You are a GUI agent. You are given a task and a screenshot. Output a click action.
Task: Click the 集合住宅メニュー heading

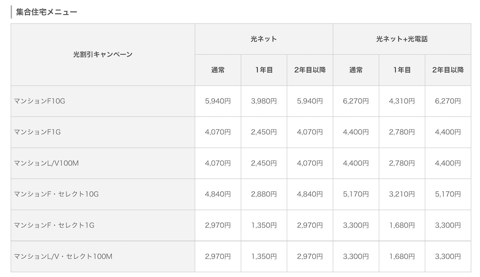(46, 12)
